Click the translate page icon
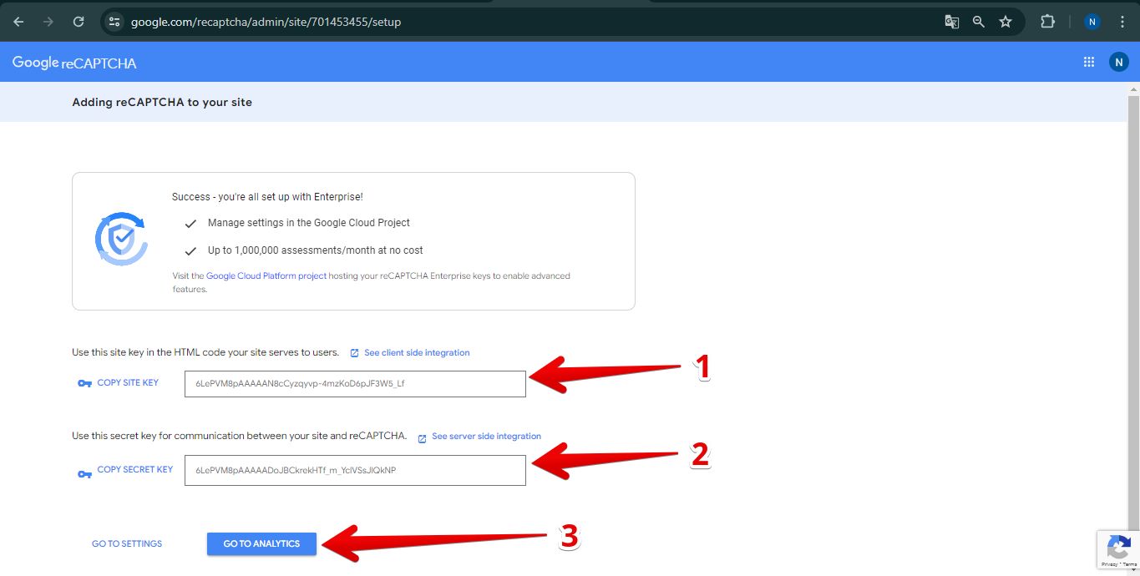 951,22
